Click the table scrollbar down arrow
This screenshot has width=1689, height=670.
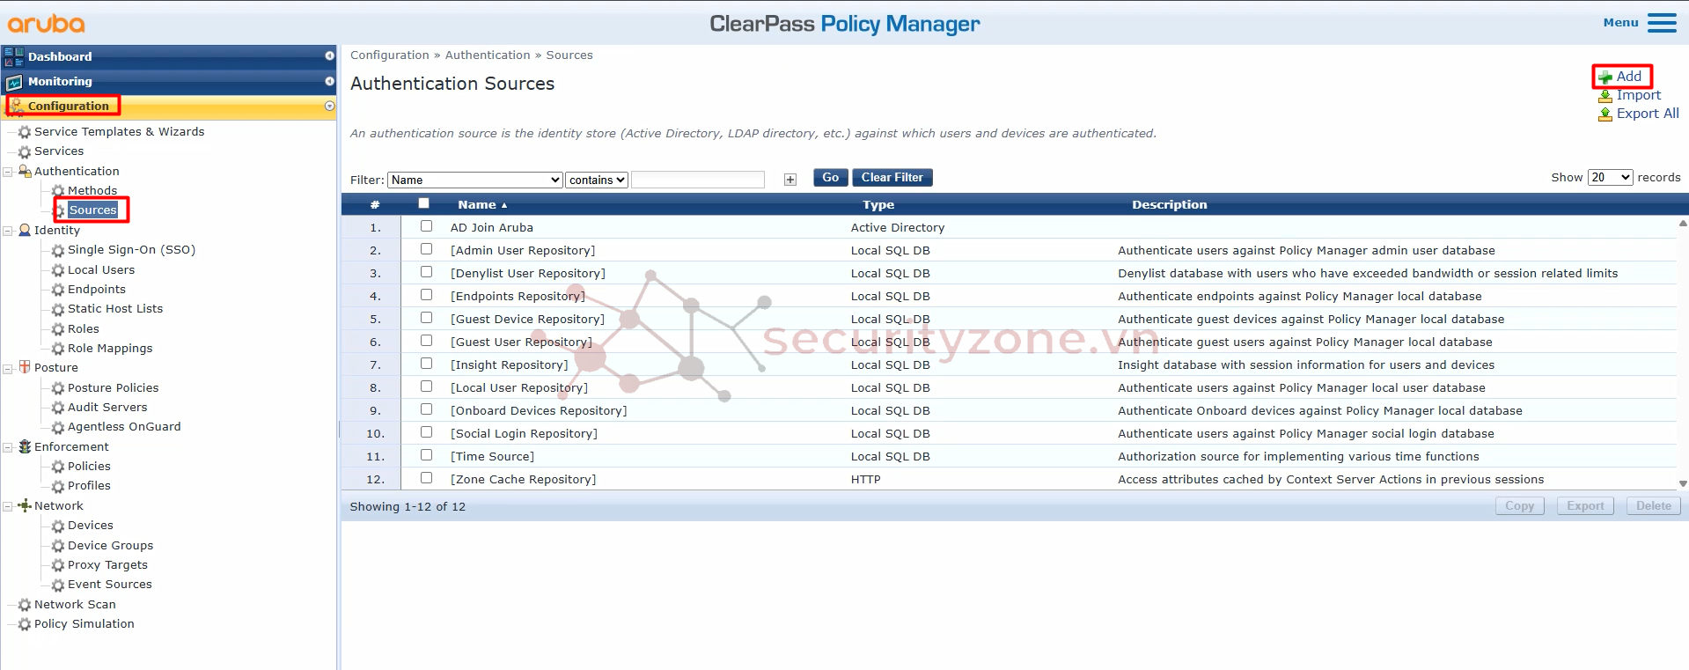1683,483
